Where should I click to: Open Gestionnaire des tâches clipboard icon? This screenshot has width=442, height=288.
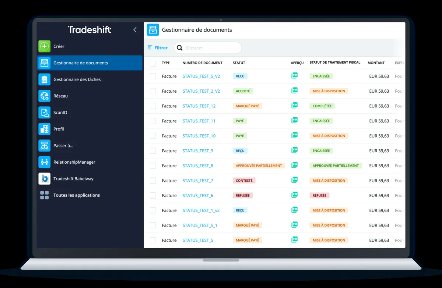tap(45, 79)
